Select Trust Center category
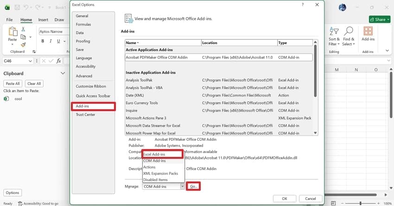This screenshot has width=394, height=206. coord(93,114)
